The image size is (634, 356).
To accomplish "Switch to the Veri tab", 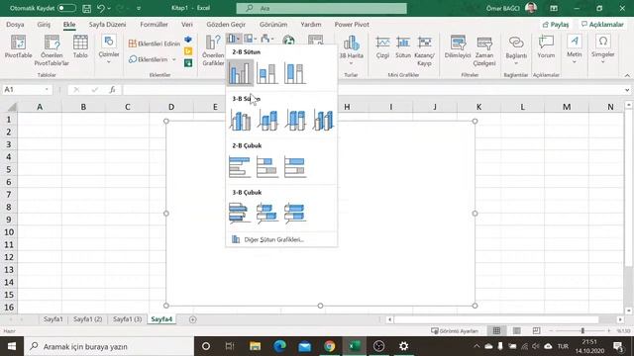I will tap(187, 24).
